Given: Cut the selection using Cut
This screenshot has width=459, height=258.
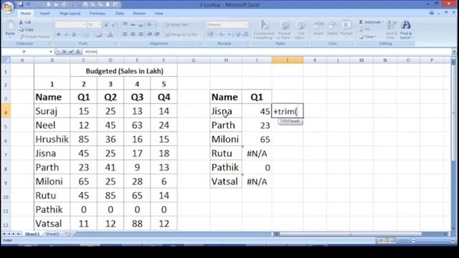Looking at the screenshot, I should (25, 22).
